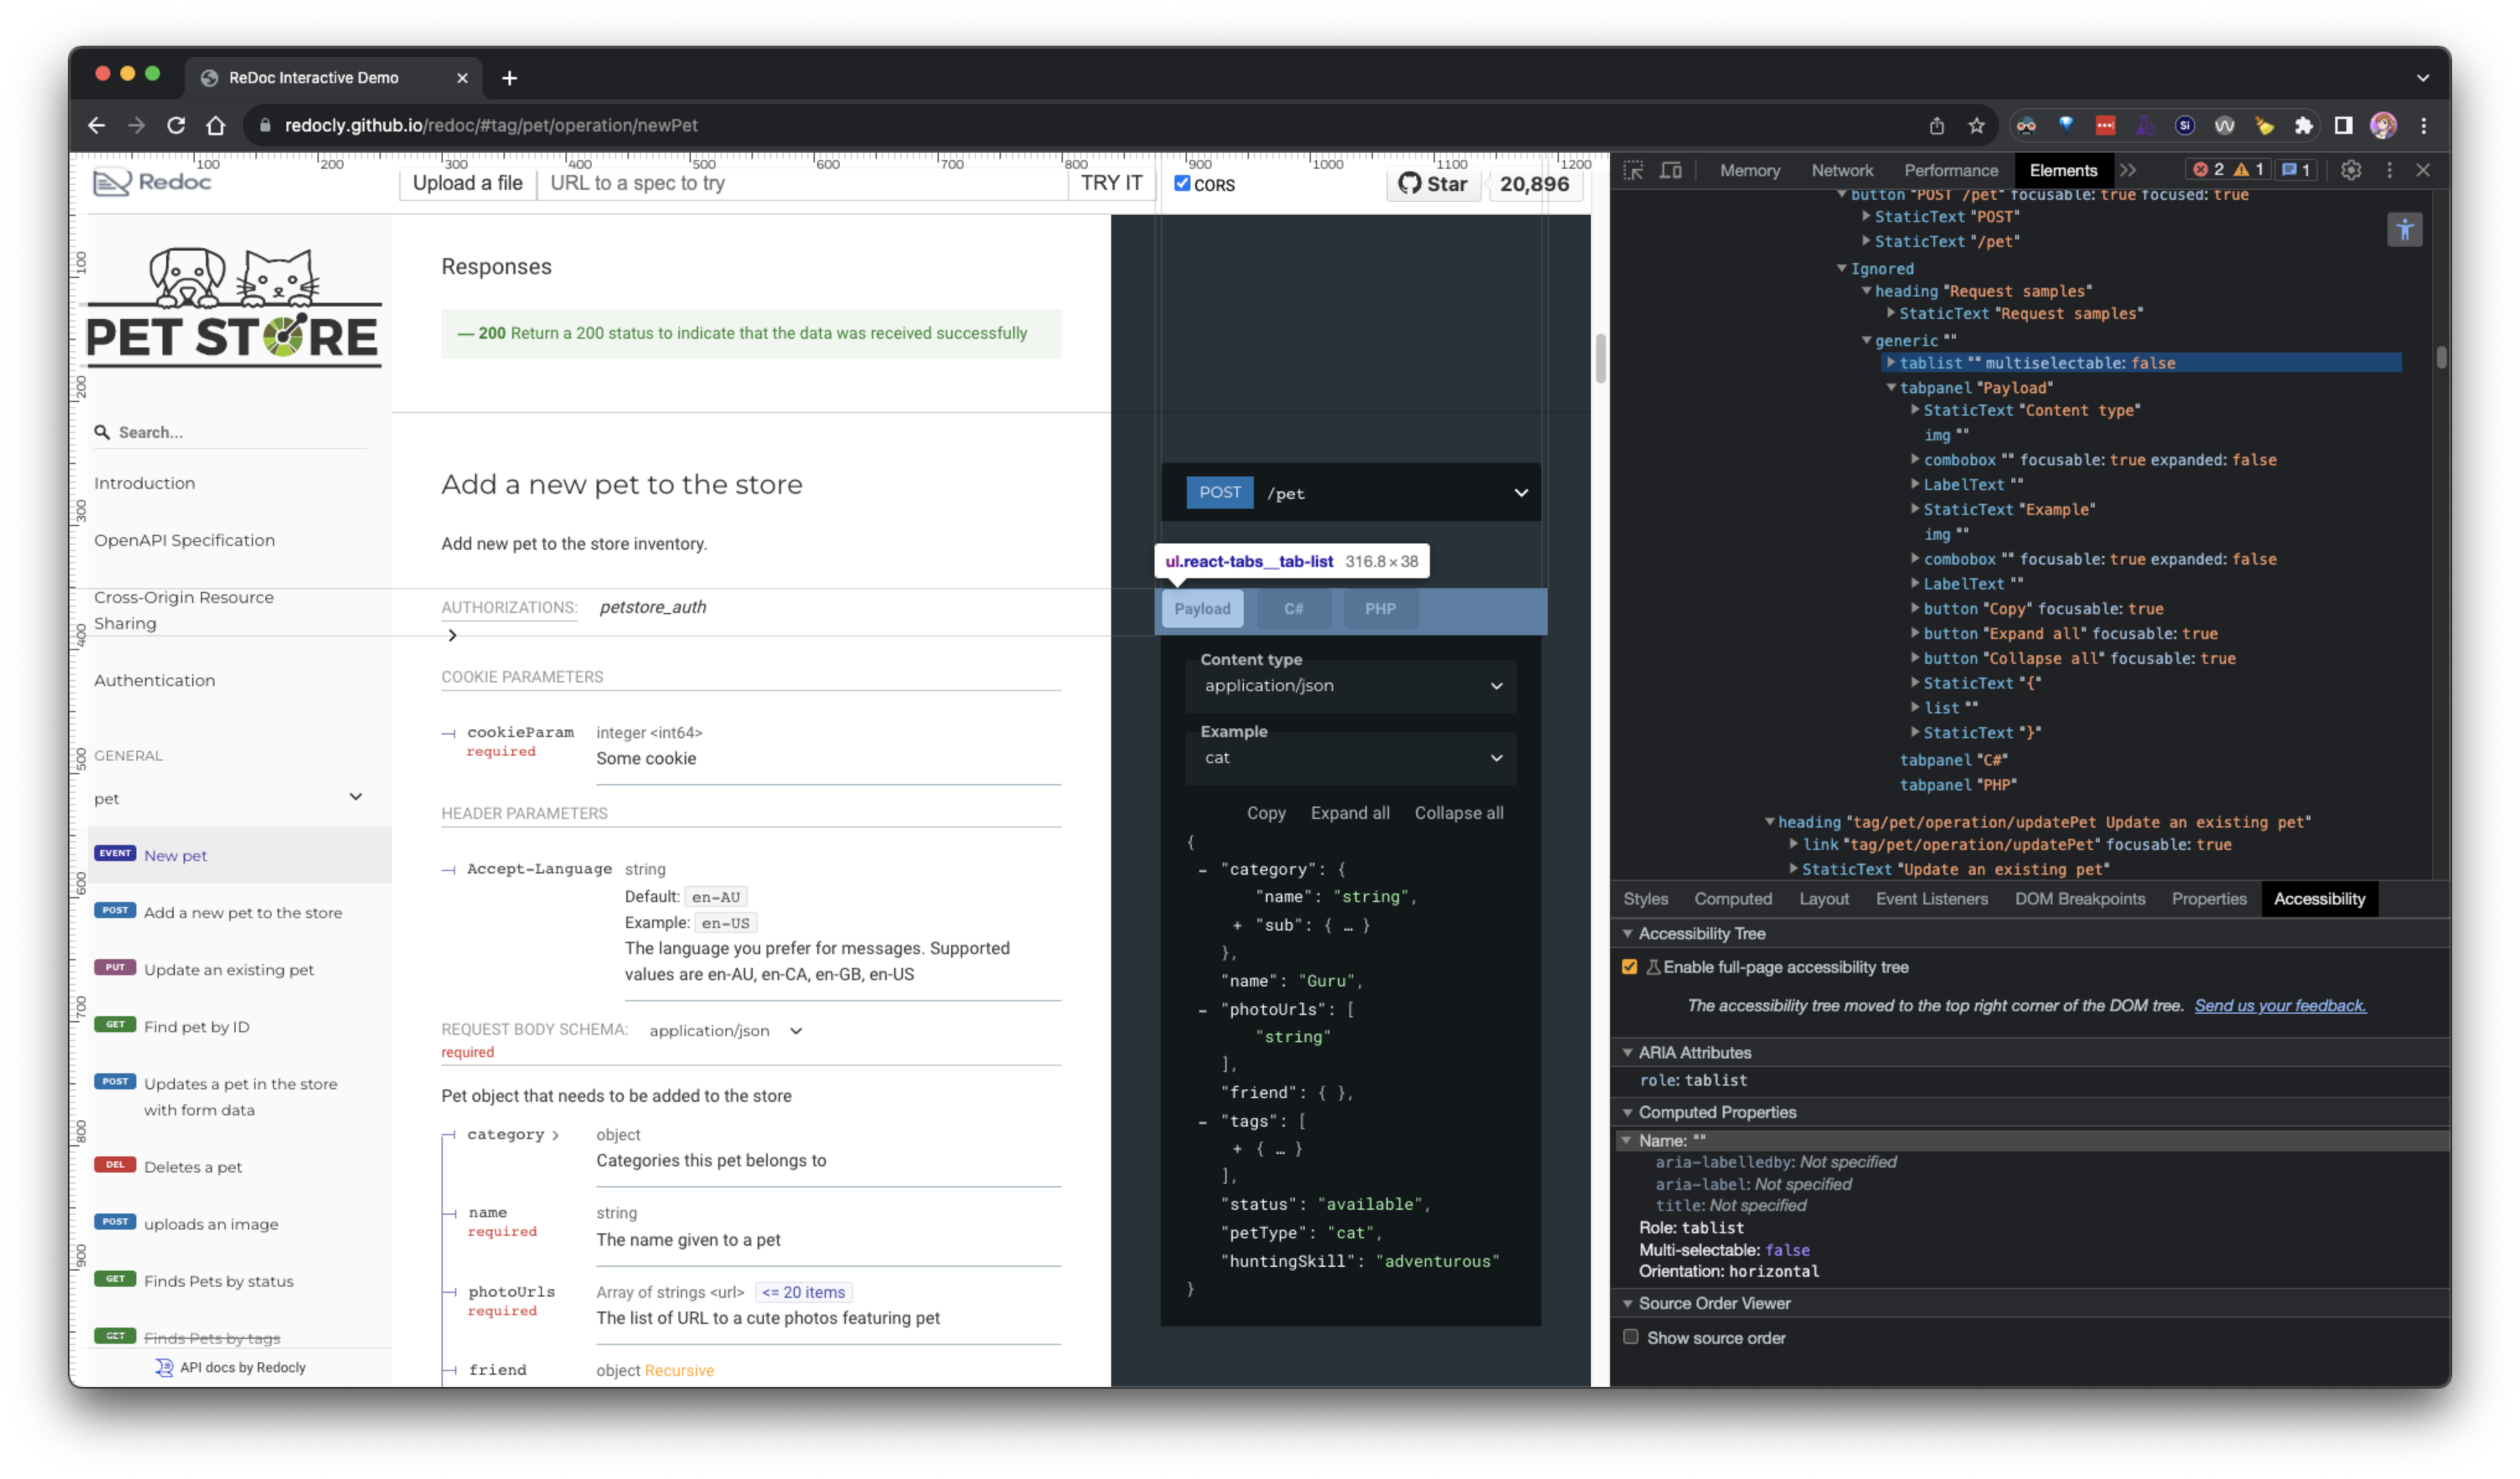Focus the sidebar Search field

[x=230, y=432]
